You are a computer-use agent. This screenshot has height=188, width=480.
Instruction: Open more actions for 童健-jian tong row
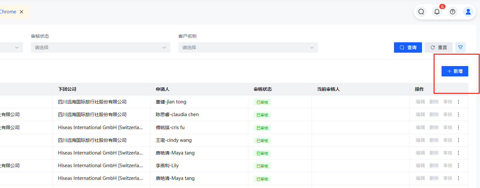(x=458, y=102)
